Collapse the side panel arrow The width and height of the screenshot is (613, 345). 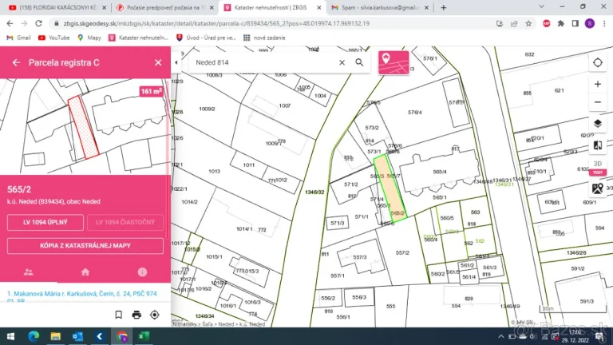tap(176, 62)
